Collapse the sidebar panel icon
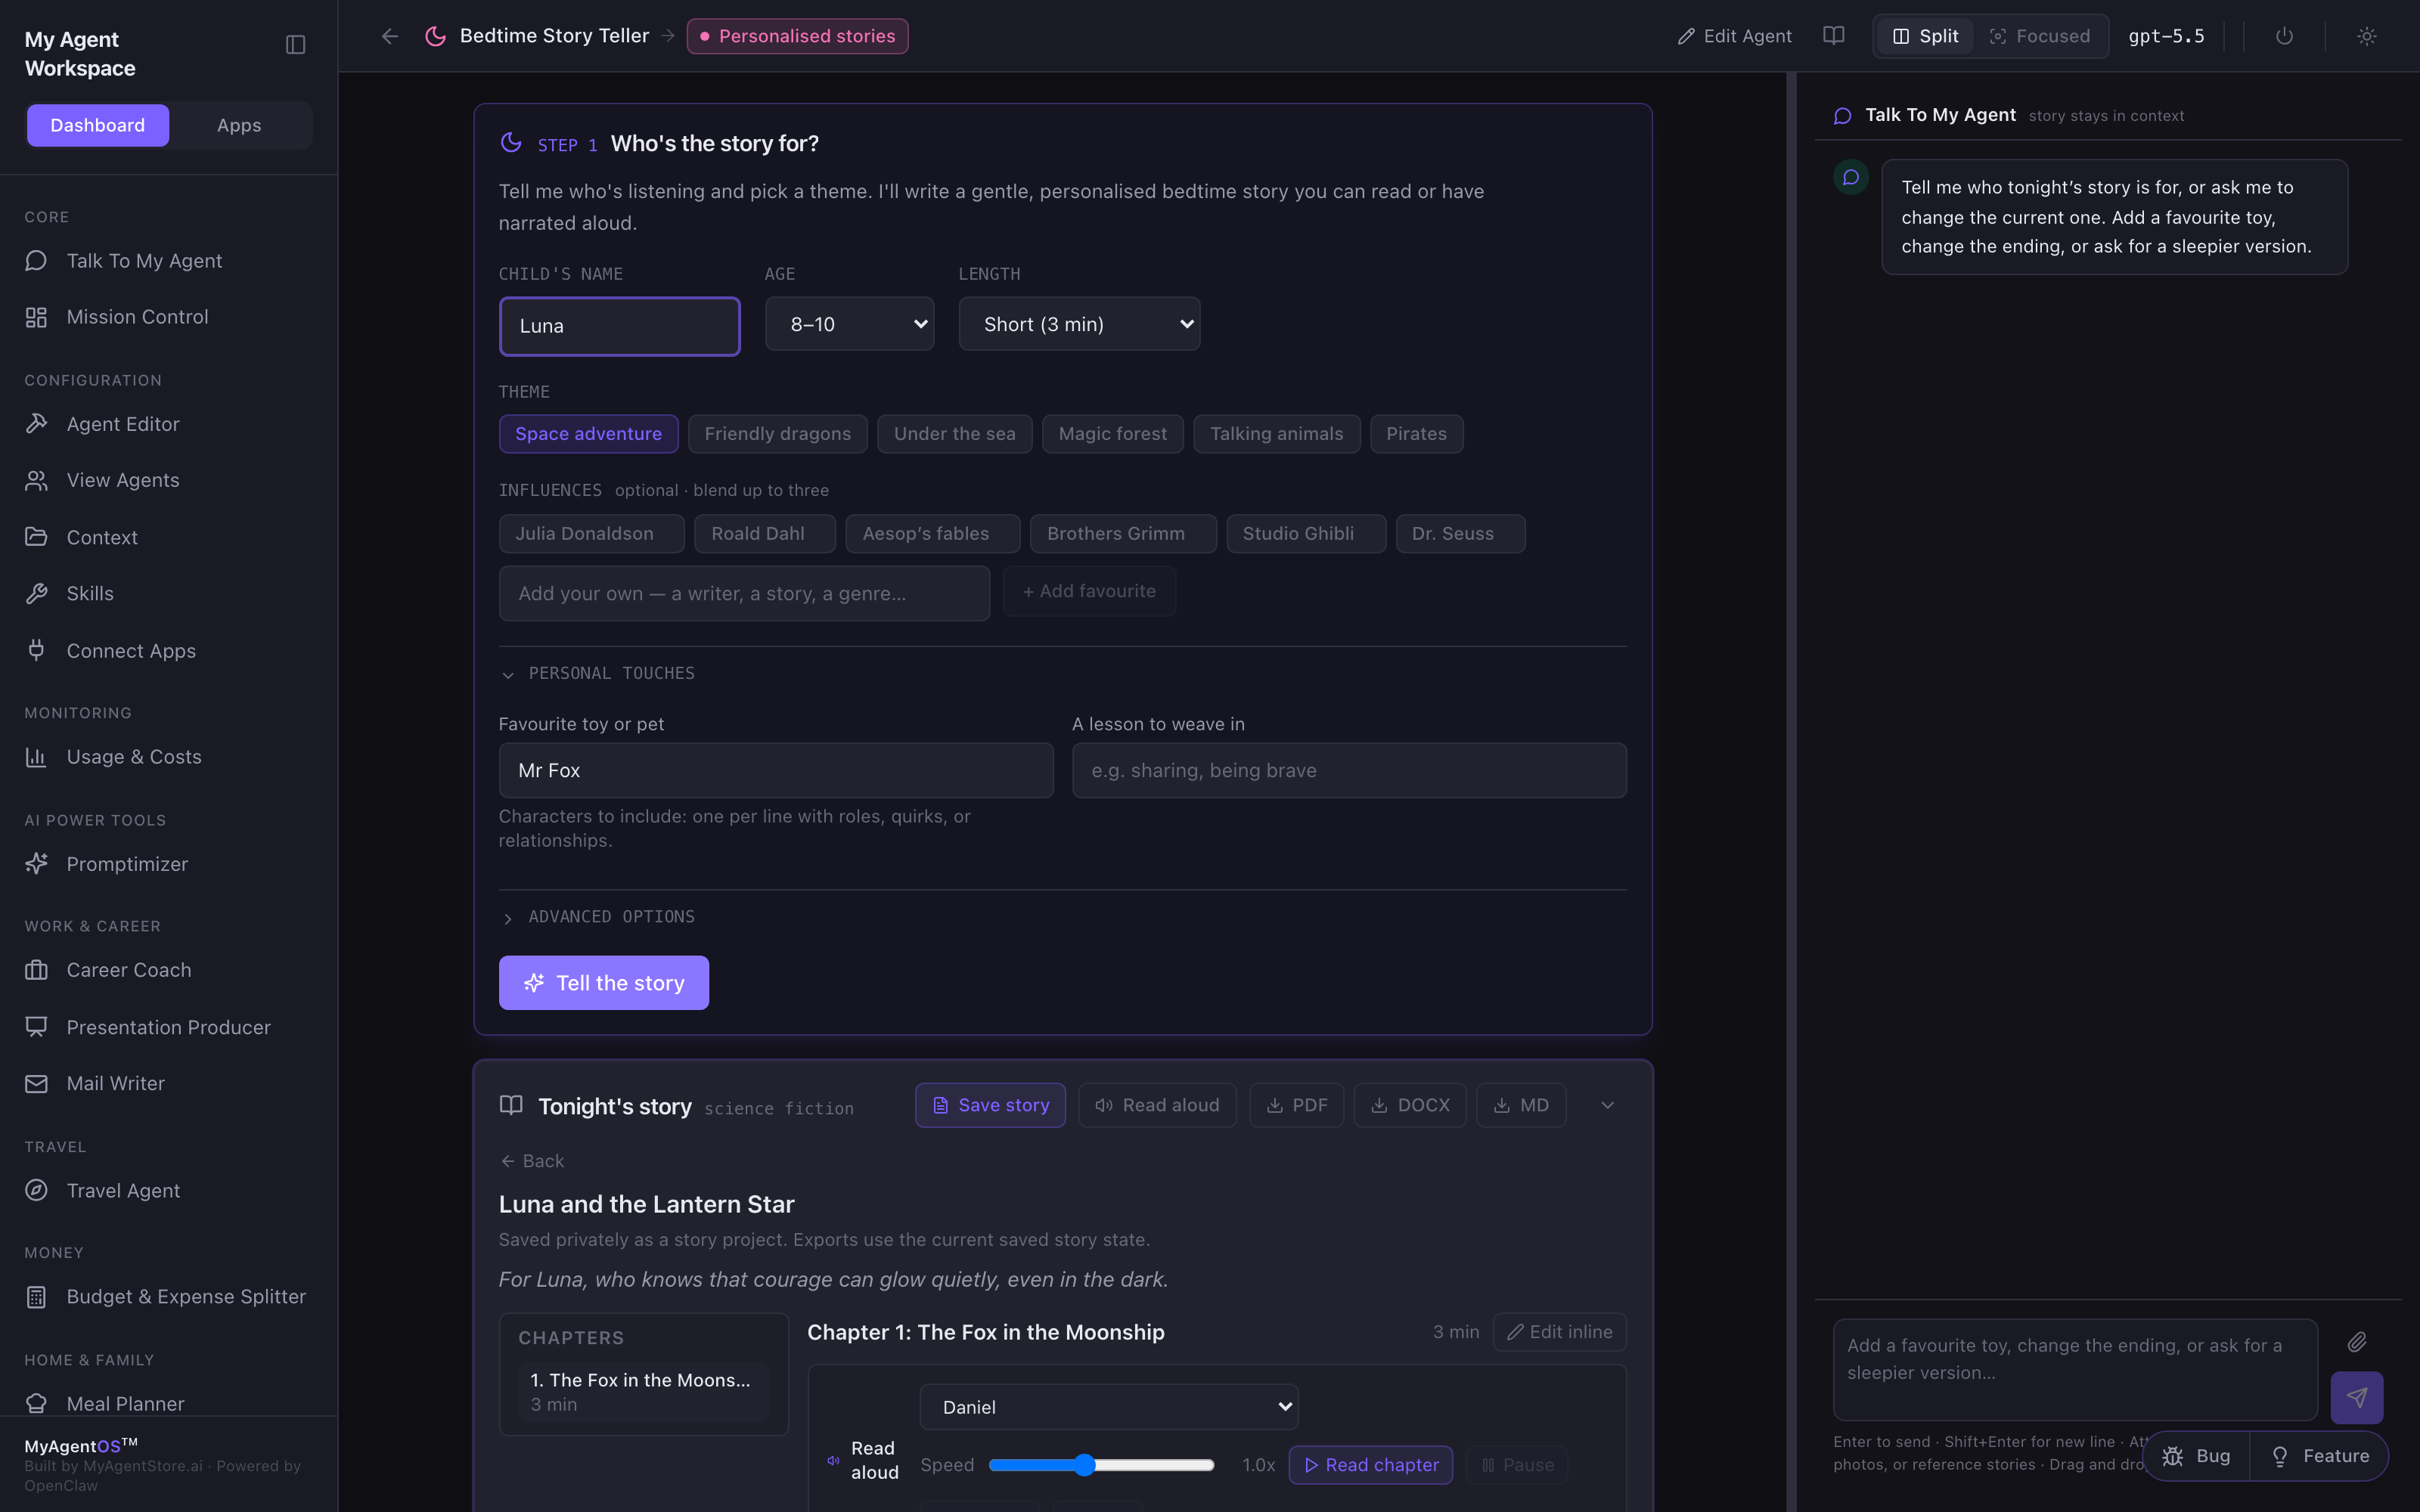 click(295, 44)
